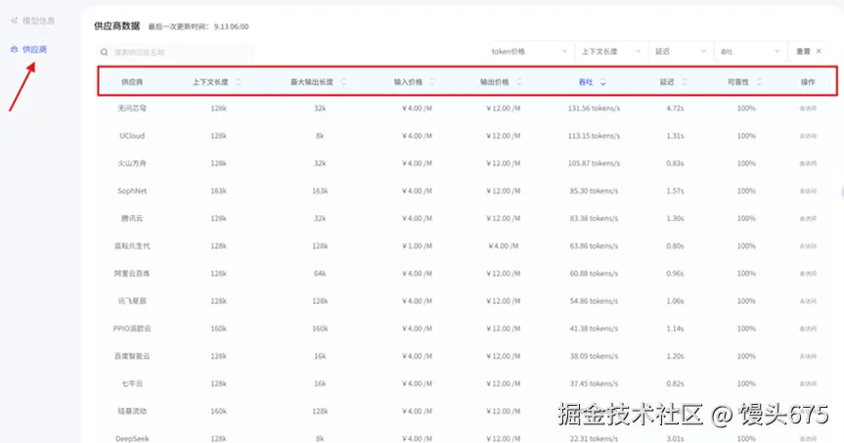Click the 4.72s latency value
844x443 pixels.
point(675,109)
